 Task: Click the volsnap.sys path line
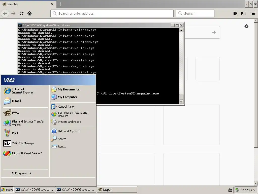(x=57, y=30)
